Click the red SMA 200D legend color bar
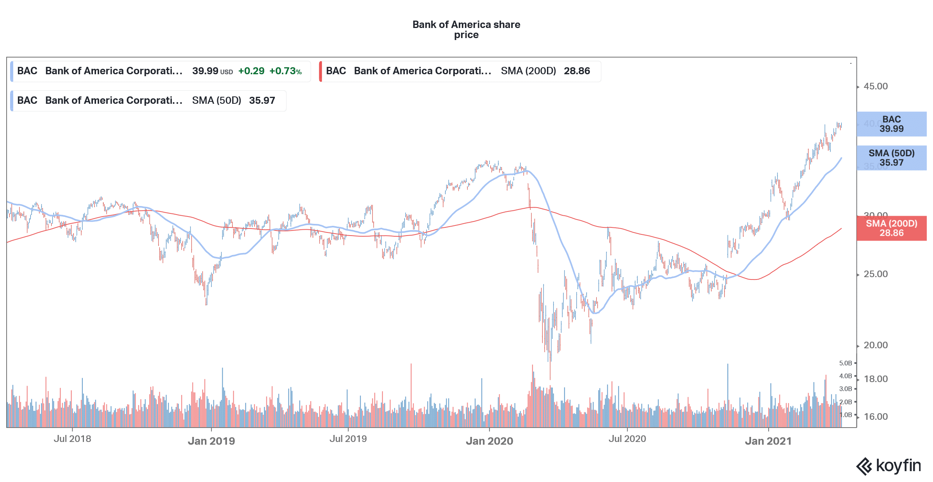The height and width of the screenshot is (482, 933). pyautogui.click(x=320, y=71)
